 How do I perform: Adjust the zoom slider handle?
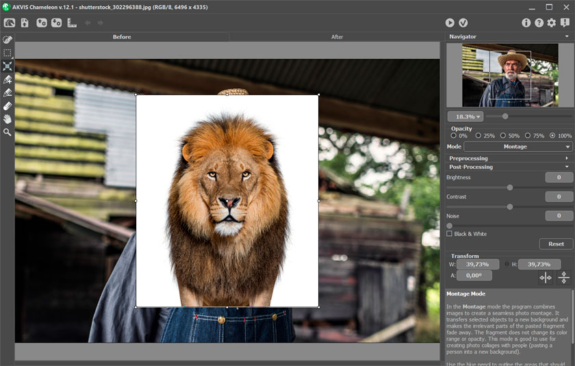[x=505, y=116]
